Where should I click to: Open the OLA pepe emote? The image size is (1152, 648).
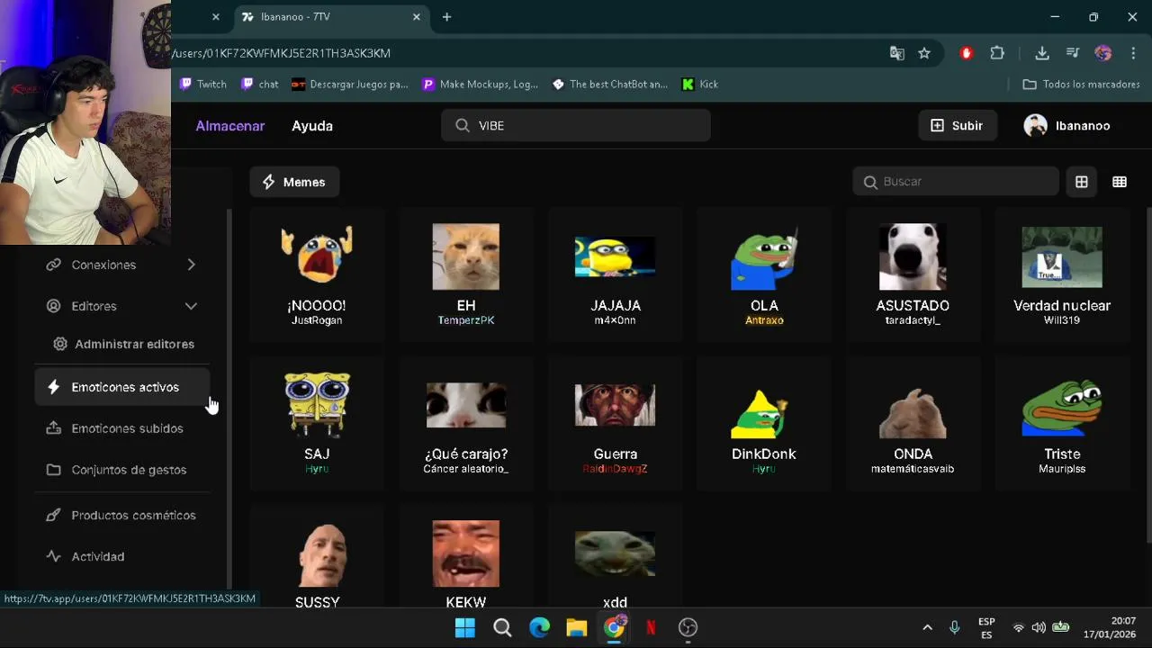(x=764, y=274)
